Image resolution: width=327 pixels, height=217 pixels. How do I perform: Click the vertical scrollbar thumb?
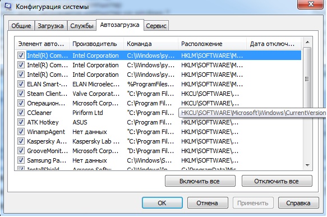[x=307, y=79]
